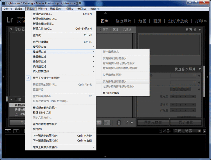This screenshot has height=160, width=211.
Task: Open the 元数据(M) menu
Action: pos(56,9)
